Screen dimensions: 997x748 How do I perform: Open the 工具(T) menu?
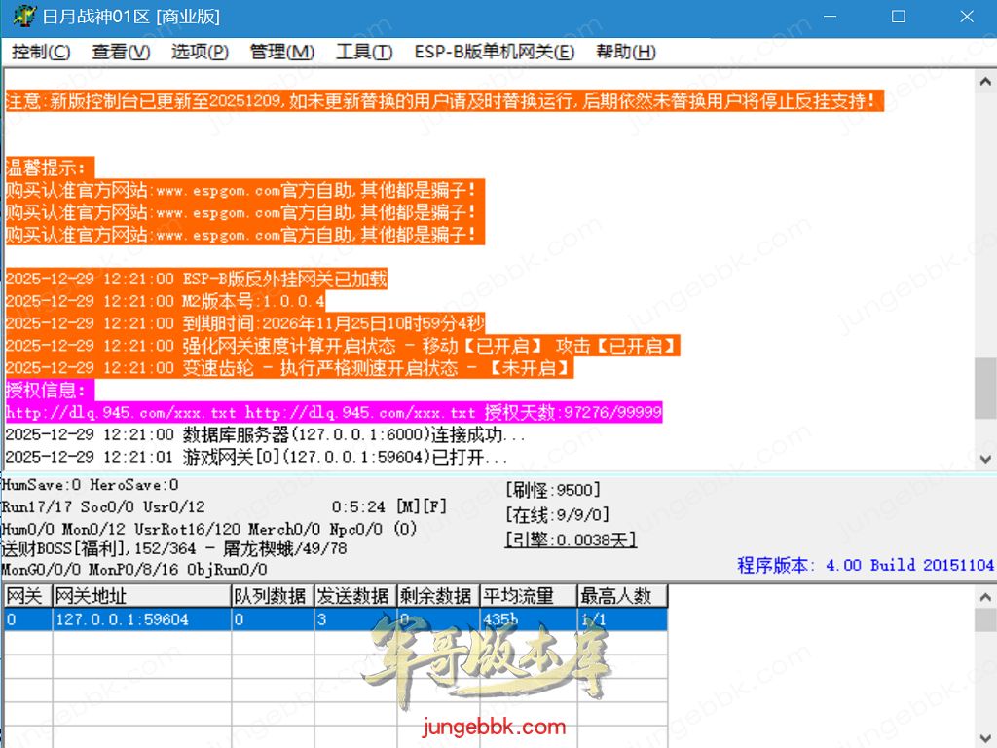[364, 52]
